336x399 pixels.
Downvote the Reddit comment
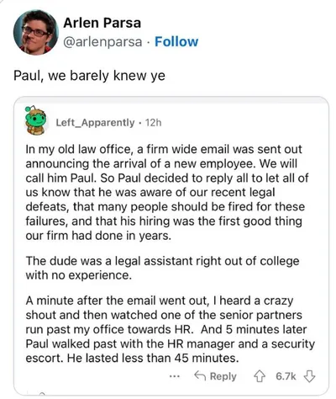tap(309, 376)
